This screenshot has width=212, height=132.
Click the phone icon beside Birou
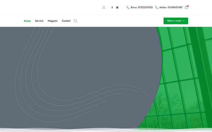[x=128, y=7]
